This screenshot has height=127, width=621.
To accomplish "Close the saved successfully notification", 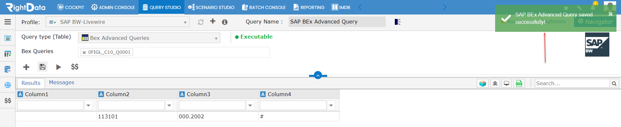I will pyautogui.click(x=610, y=14).
